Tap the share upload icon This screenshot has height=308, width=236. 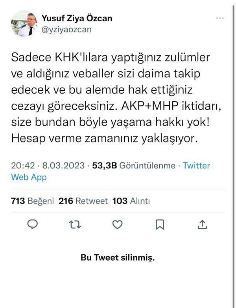(x=202, y=224)
